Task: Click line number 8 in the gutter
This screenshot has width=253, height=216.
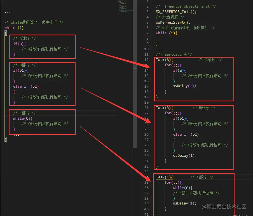Action: pos(147,38)
